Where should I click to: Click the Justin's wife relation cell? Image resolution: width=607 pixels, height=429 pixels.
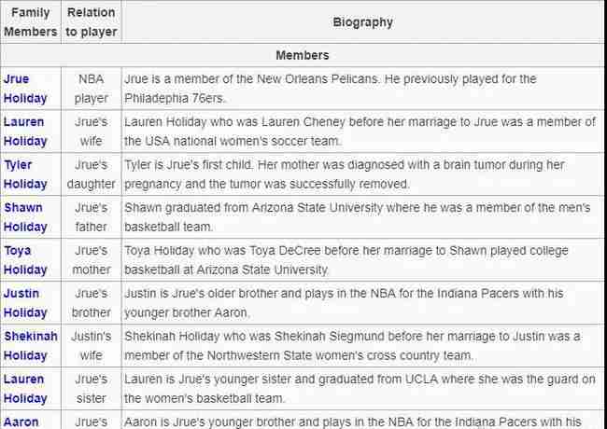point(92,346)
